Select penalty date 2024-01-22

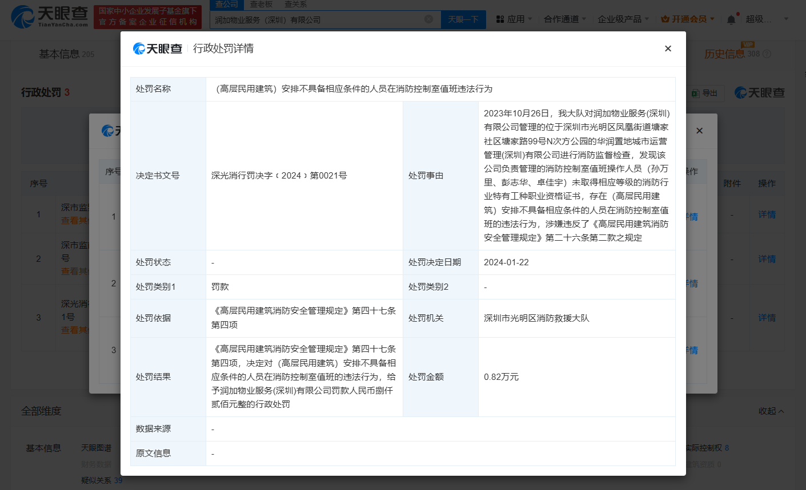[x=506, y=262]
